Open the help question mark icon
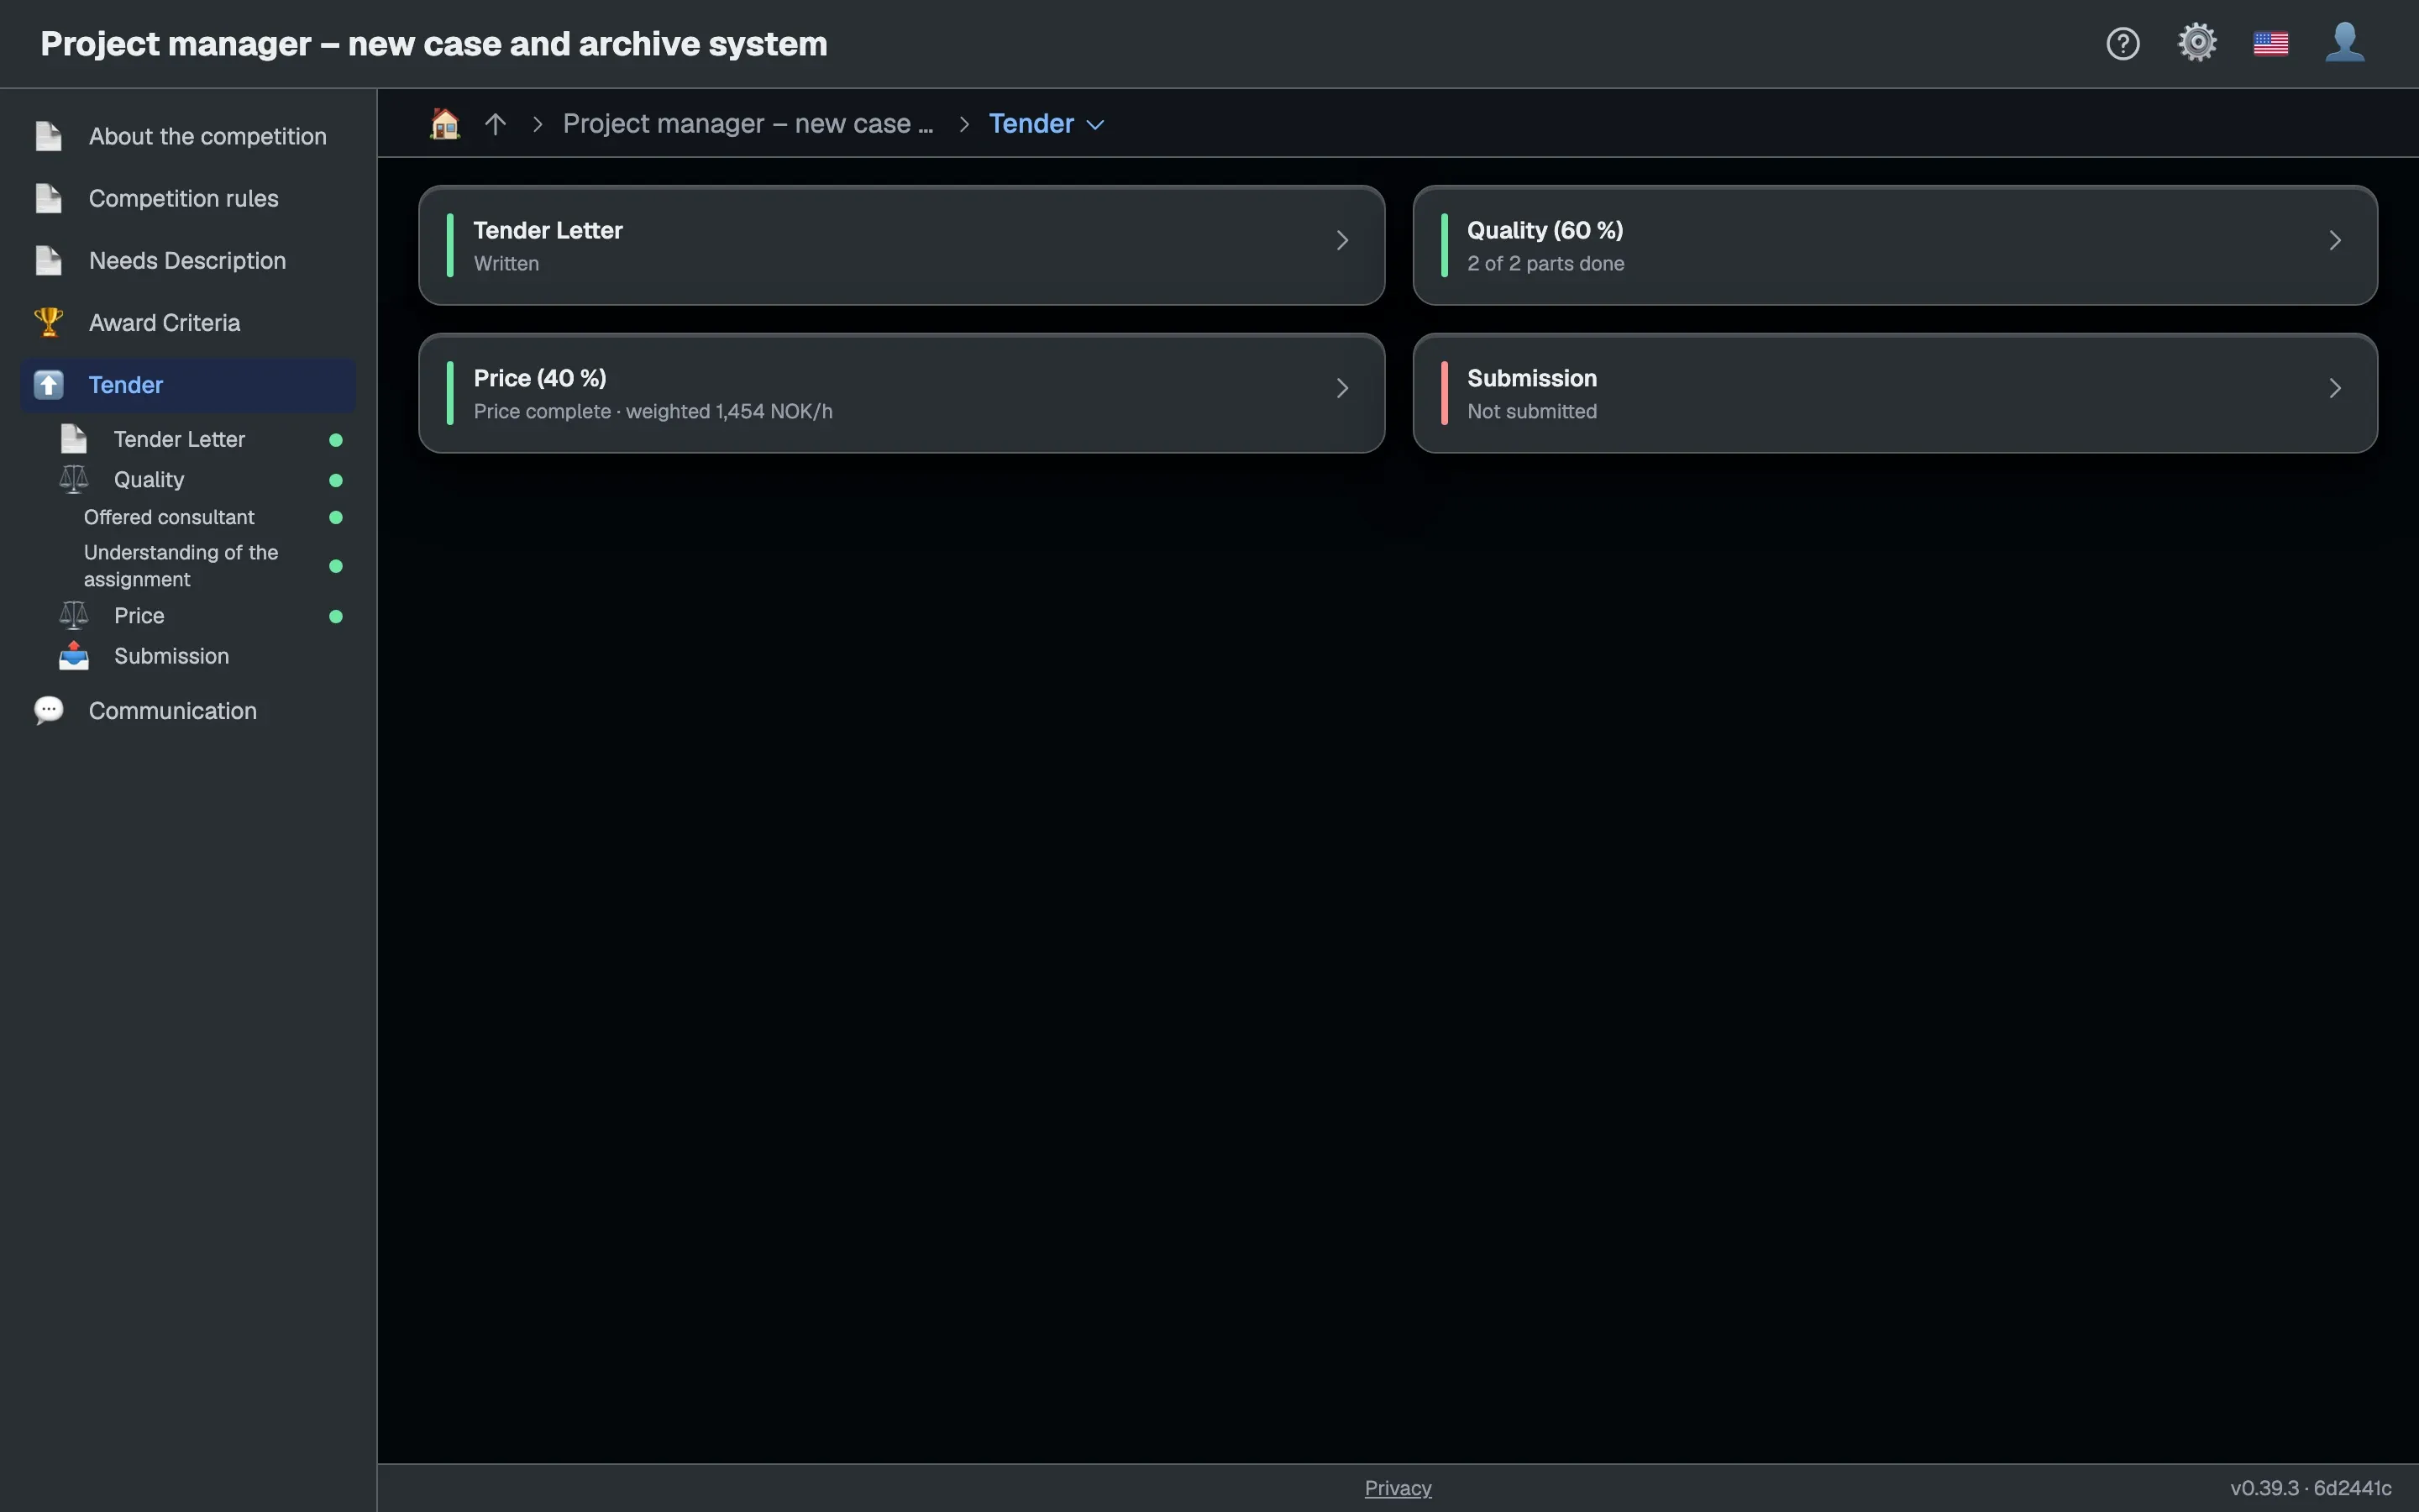Screen dimensions: 2419x1512 pyautogui.click(x=2123, y=44)
